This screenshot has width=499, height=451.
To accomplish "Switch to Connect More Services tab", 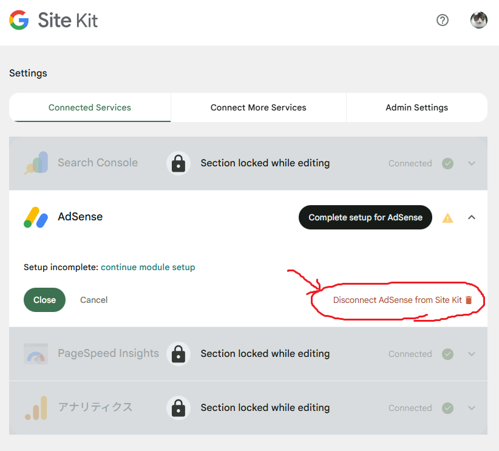I will (258, 107).
